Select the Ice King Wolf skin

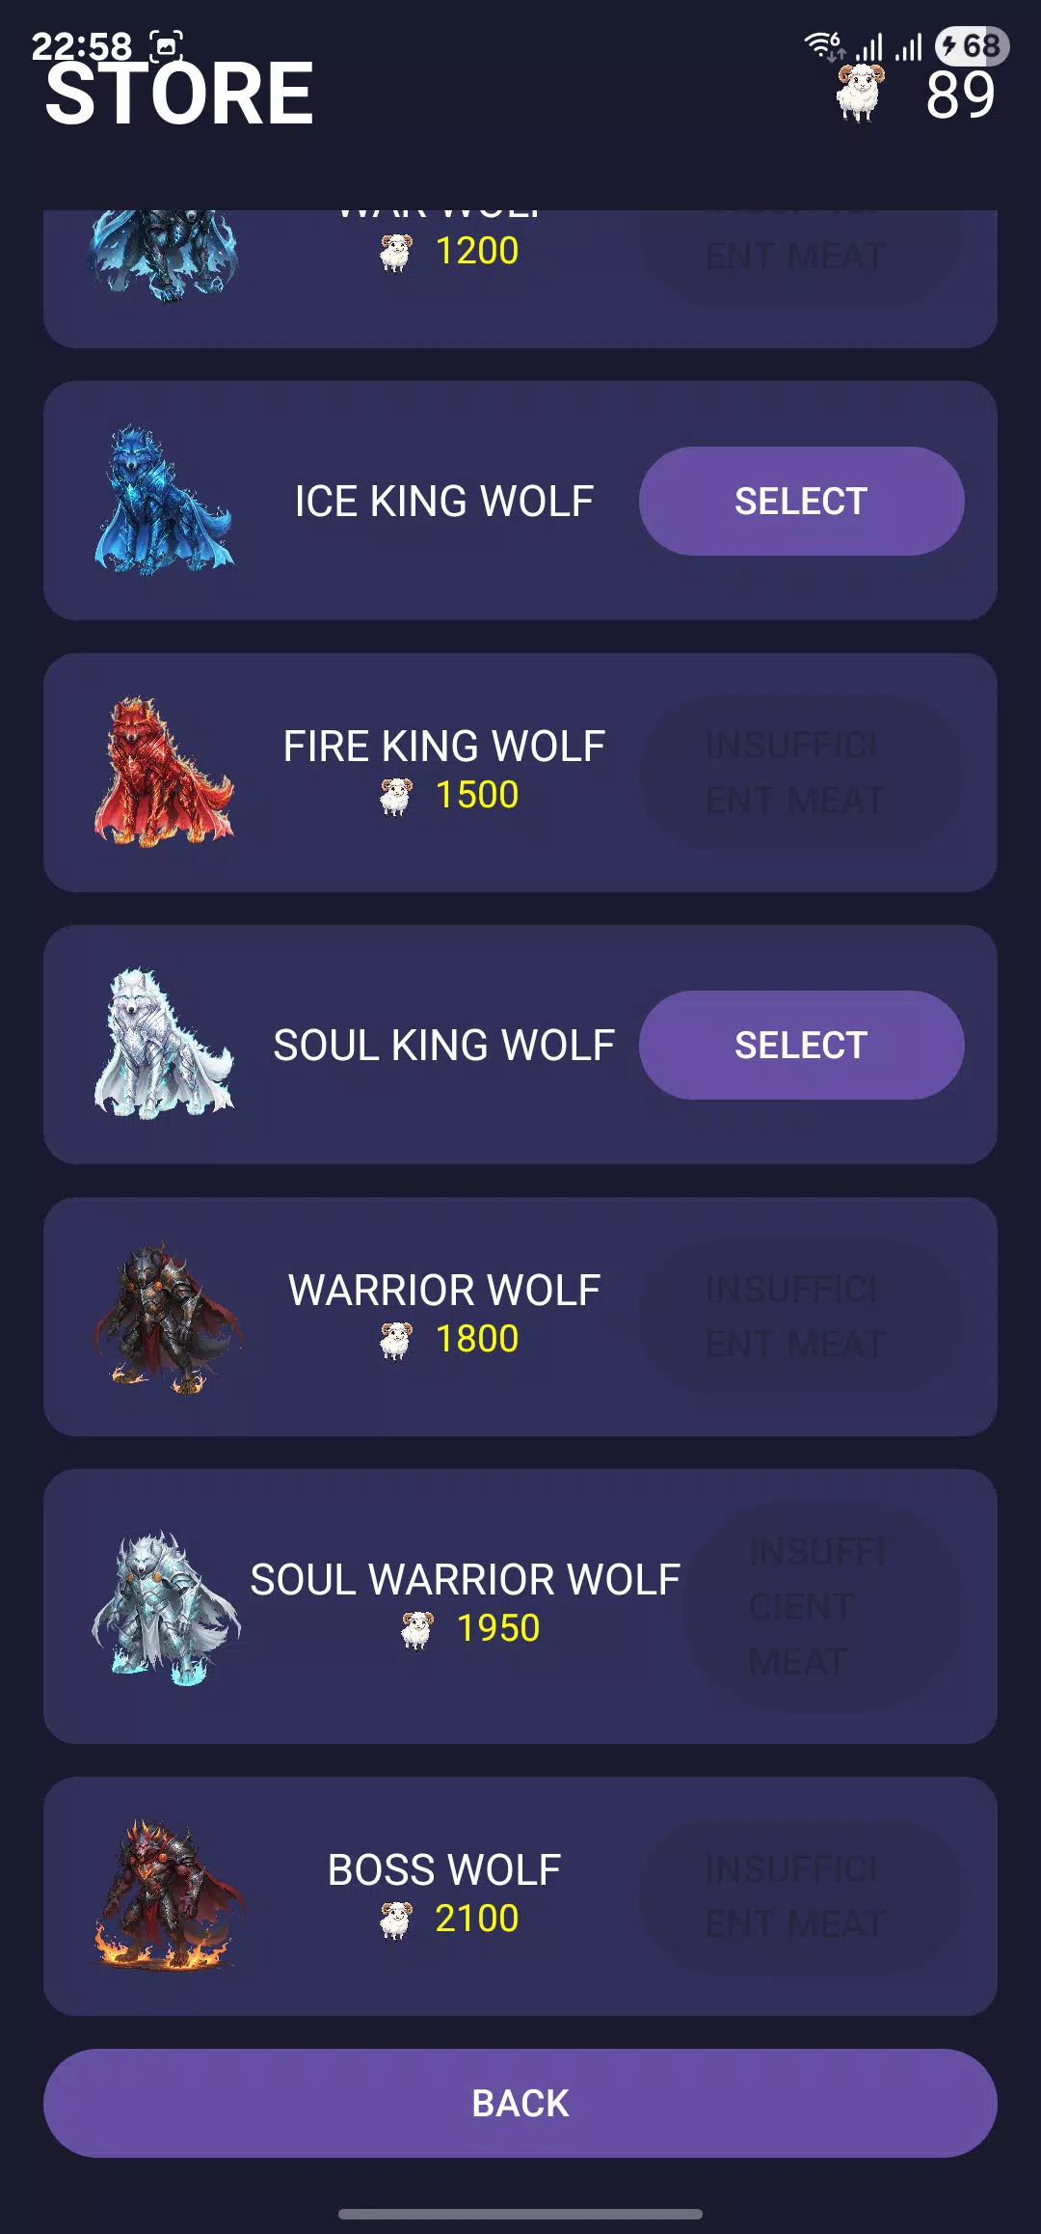(801, 501)
